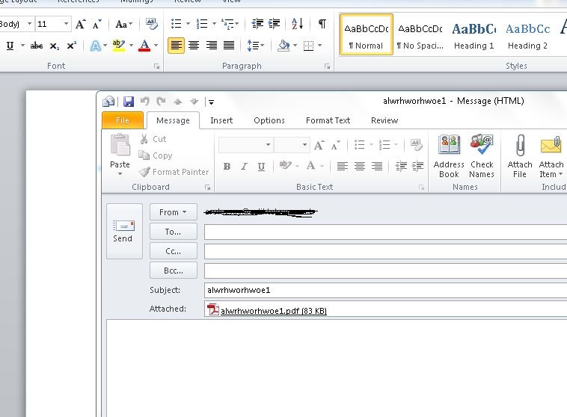
Task: Click Next Item arrow in Outlook toolbar
Action: point(194,102)
